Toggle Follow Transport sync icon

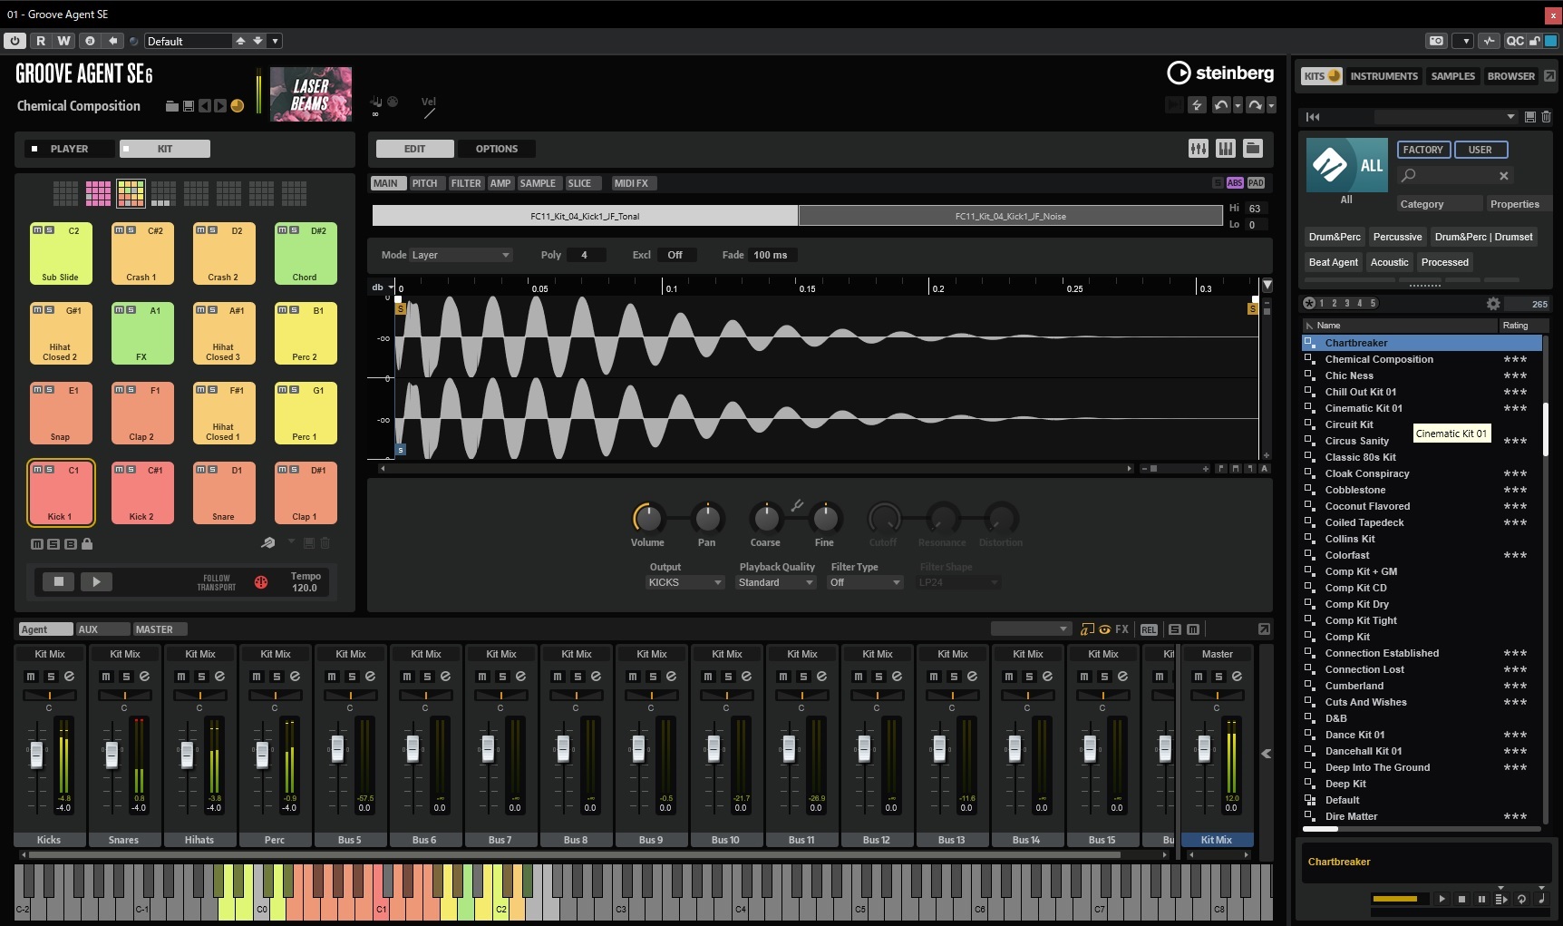[x=261, y=582]
